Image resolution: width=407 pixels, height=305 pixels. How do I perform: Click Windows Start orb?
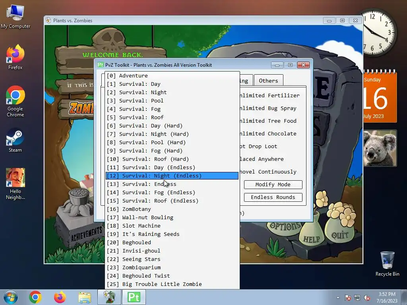click(11, 297)
